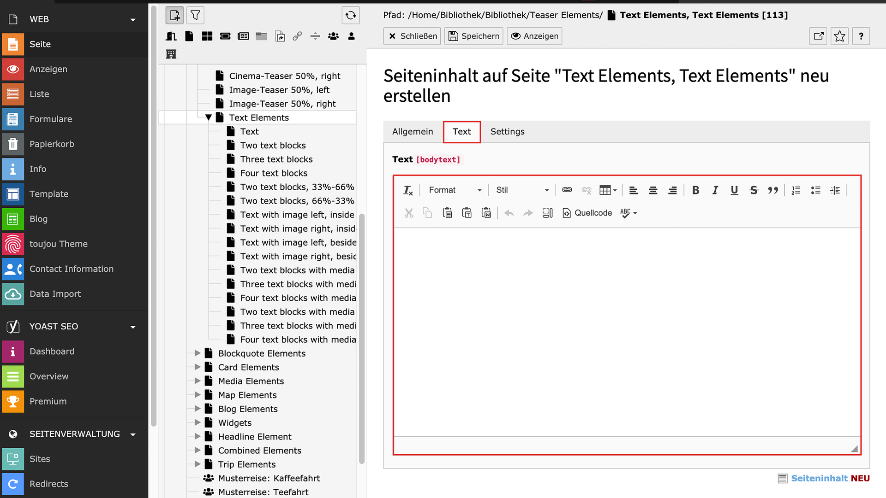Refresh the page tree

tap(351, 15)
